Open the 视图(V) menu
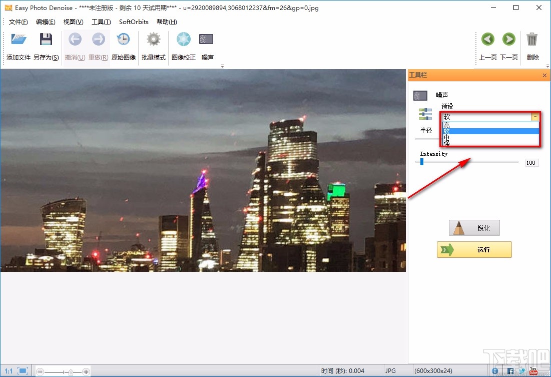The image size is (551, 377). [x=73, y=22]
